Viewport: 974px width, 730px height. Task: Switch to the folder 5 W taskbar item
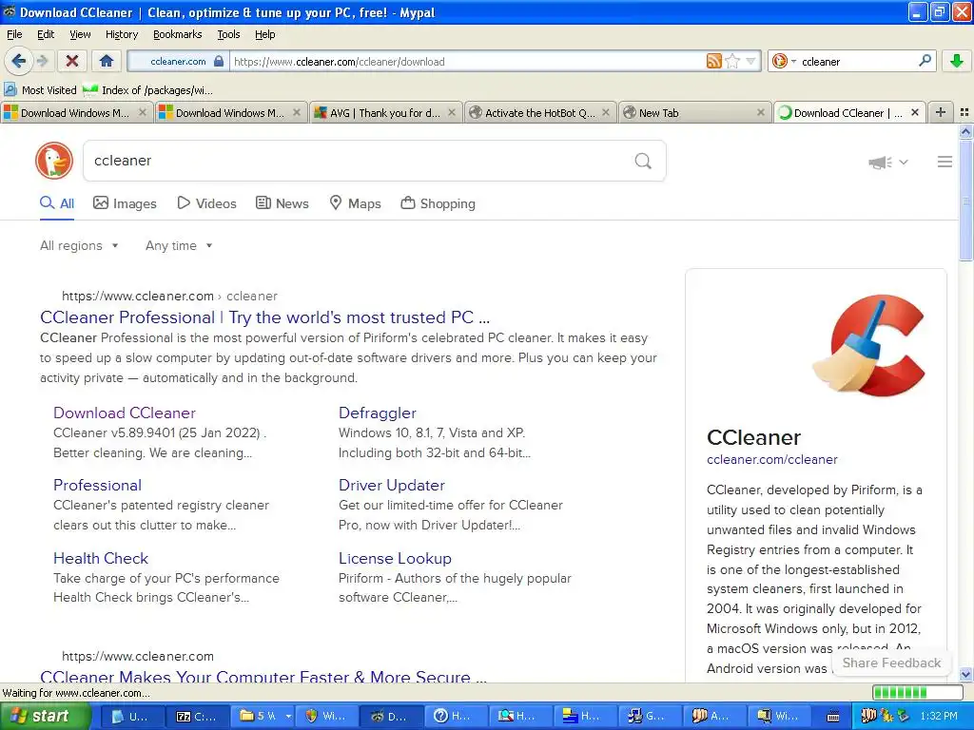point(262,717)
